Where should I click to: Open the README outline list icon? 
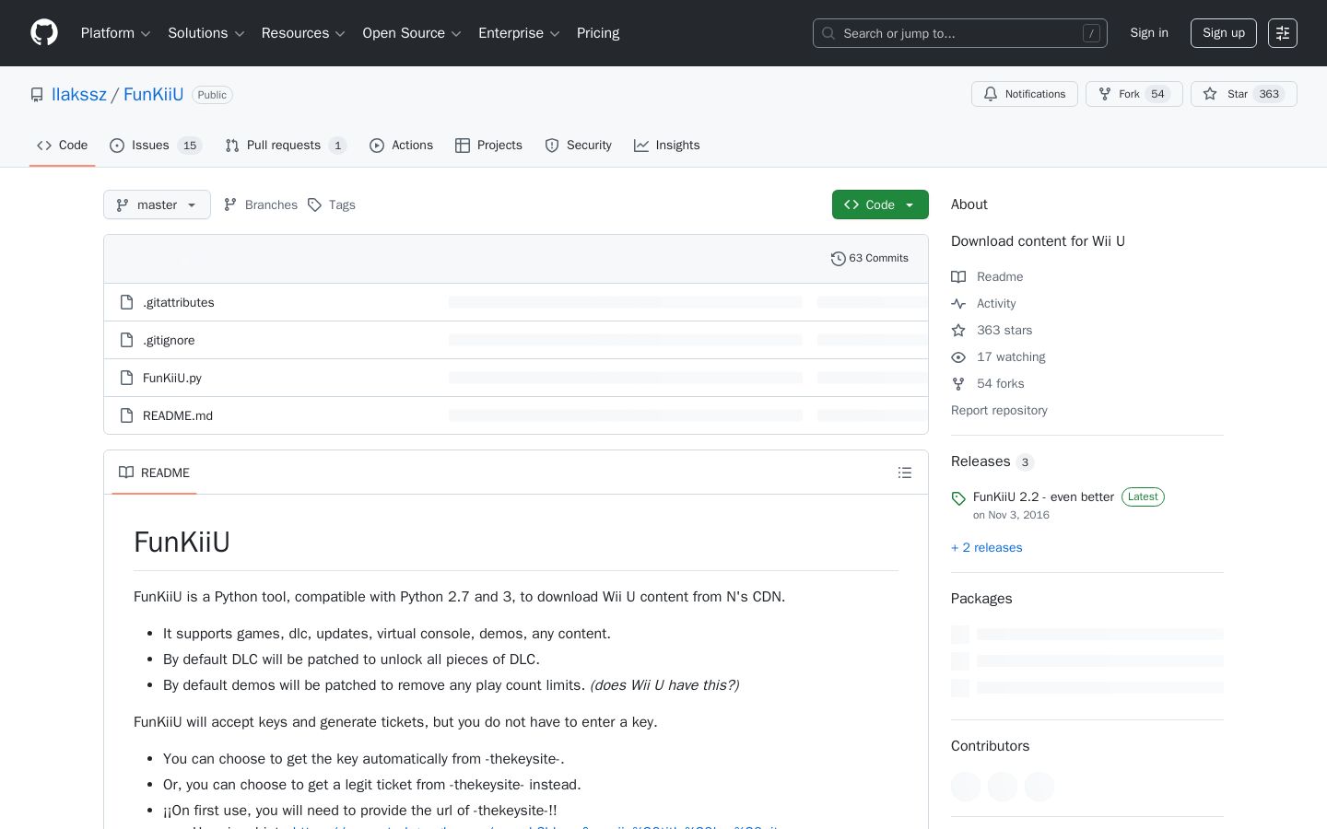point(905,473)
